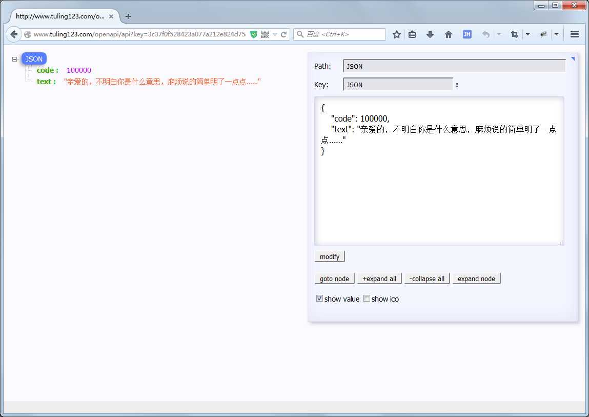Screen dimensions: 589x417
Task: Click the blue corner triangle of the panel
Action: coord(573,58)
